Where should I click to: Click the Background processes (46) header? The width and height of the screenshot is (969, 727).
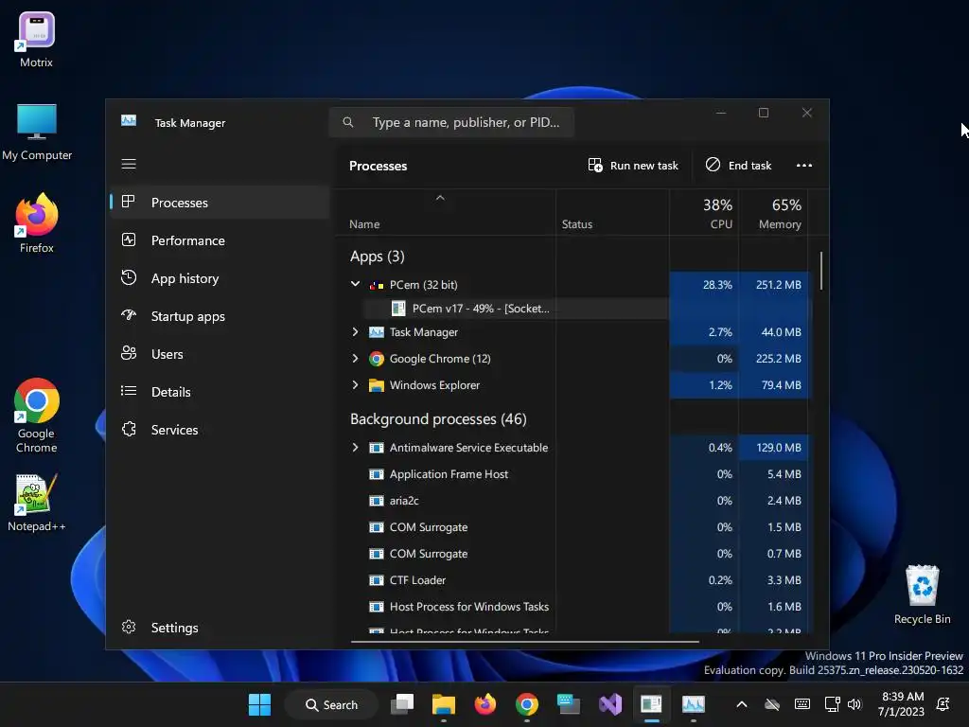[438, 419]
